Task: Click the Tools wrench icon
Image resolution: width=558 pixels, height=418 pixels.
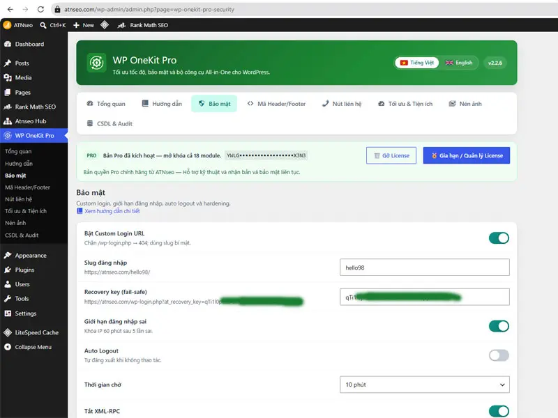Action: pos(8,299)
